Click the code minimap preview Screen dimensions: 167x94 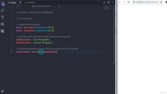(108, 7)
